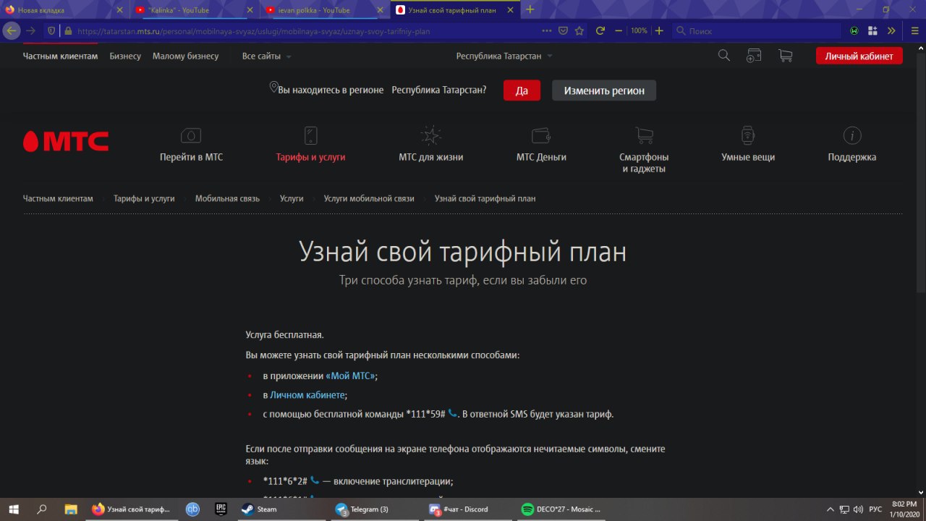Open the Spotify DECO*27 taskbar item
This screenshot has height=521, width=926.
(562, 509)
